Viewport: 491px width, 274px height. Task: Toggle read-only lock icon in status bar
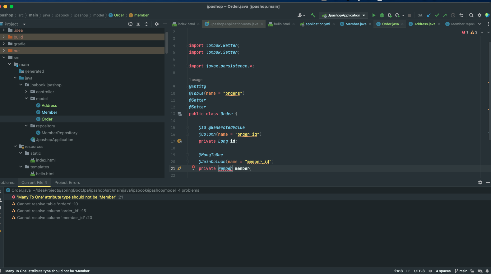472,271
